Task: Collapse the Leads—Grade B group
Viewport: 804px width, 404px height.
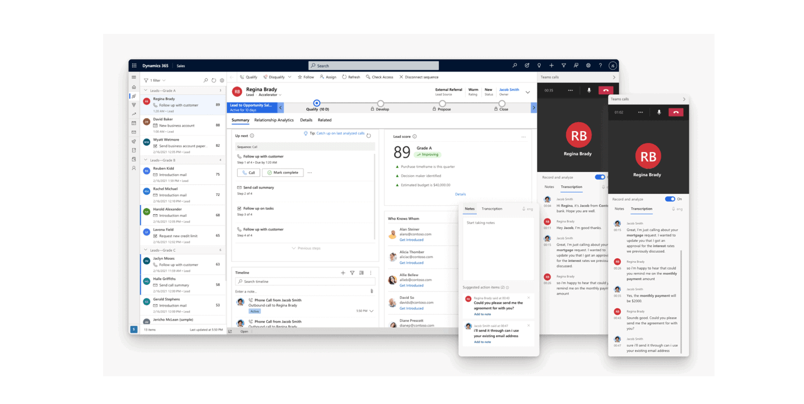Action: [x=146, y=160]
